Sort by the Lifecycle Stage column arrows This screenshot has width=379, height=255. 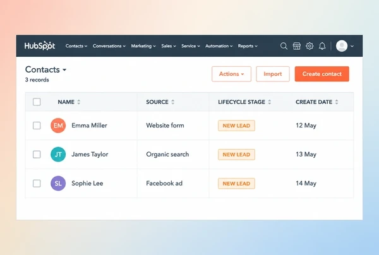[269, 102]
